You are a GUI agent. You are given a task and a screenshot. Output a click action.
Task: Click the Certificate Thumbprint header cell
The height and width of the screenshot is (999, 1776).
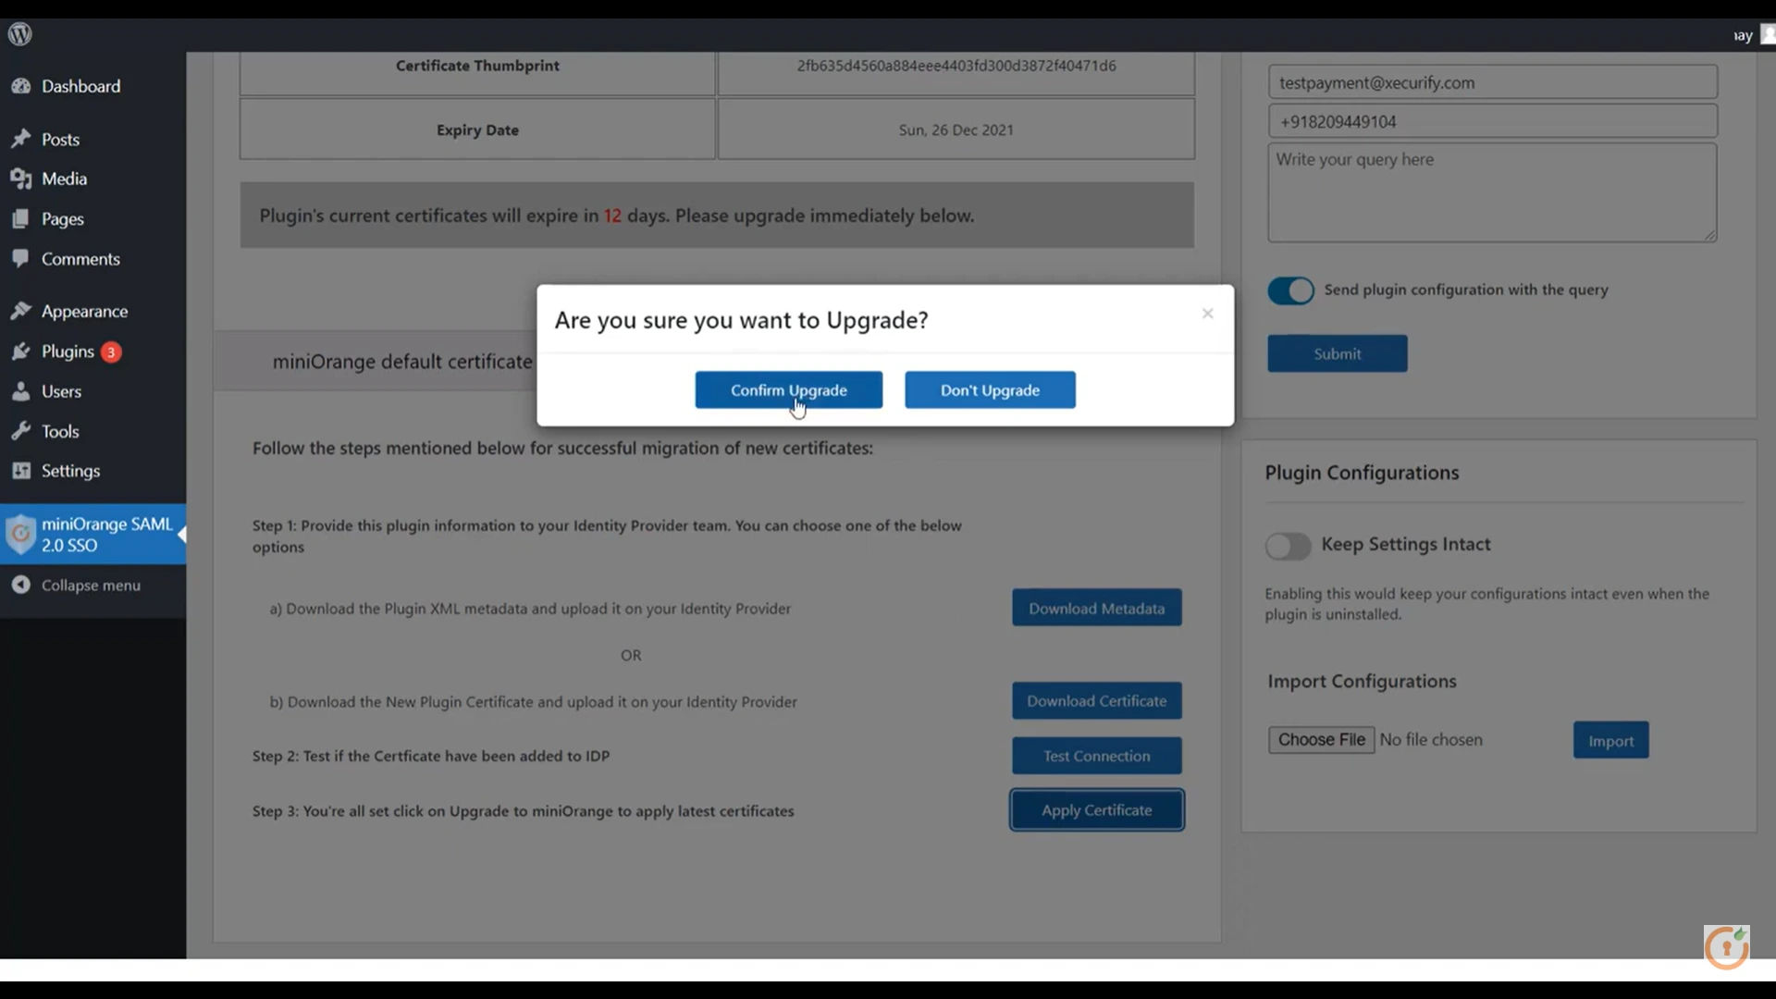click(477, 72)
